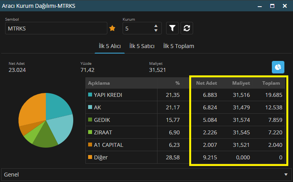This screenshot has width=293, height=182.
Task: Sort by Maliyet column header
Action: pyautogui.click(x=241, y=83)
